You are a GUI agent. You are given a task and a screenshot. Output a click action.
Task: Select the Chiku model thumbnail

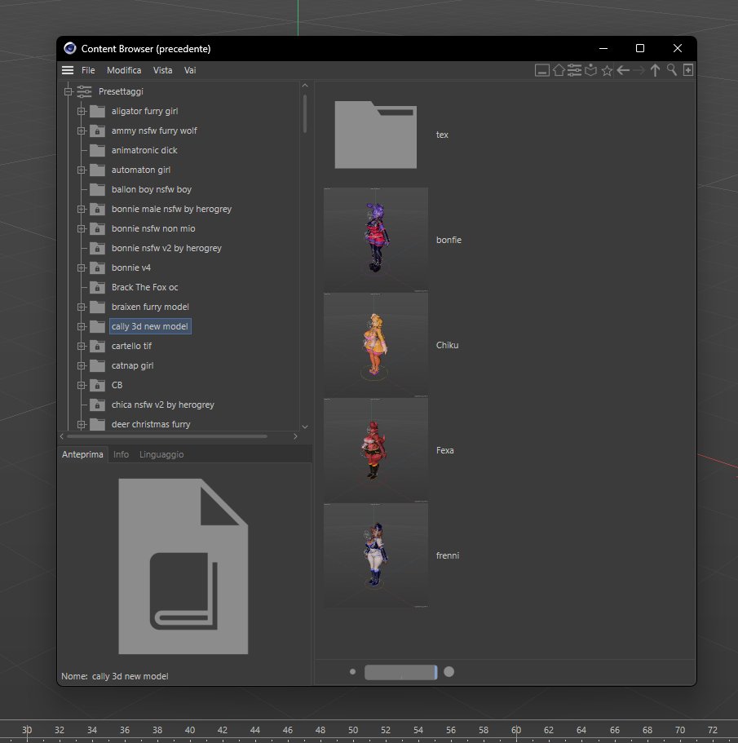click(x=376, y=345)
